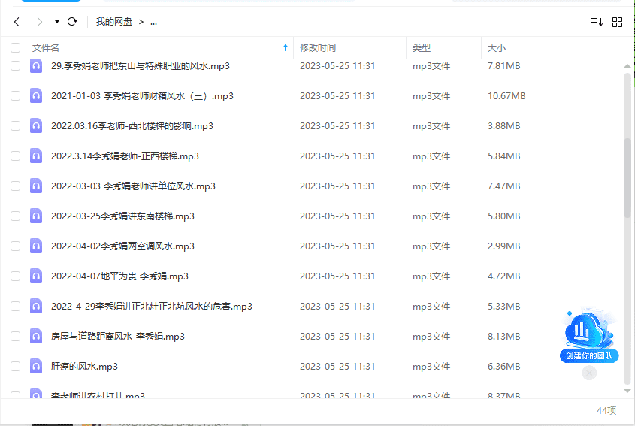Click audio icon for 房屋与道路距离风水 file
Screen dimensions: 635x426
(x=35, y=337)
